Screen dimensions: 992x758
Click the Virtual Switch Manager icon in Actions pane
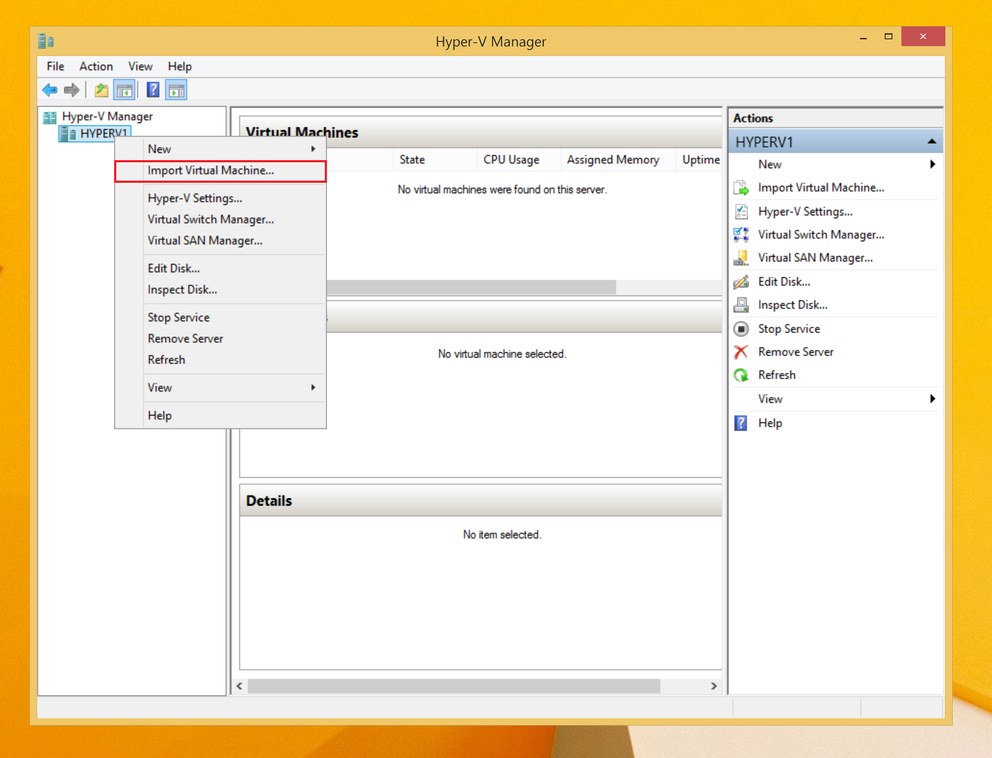[741, 234]
